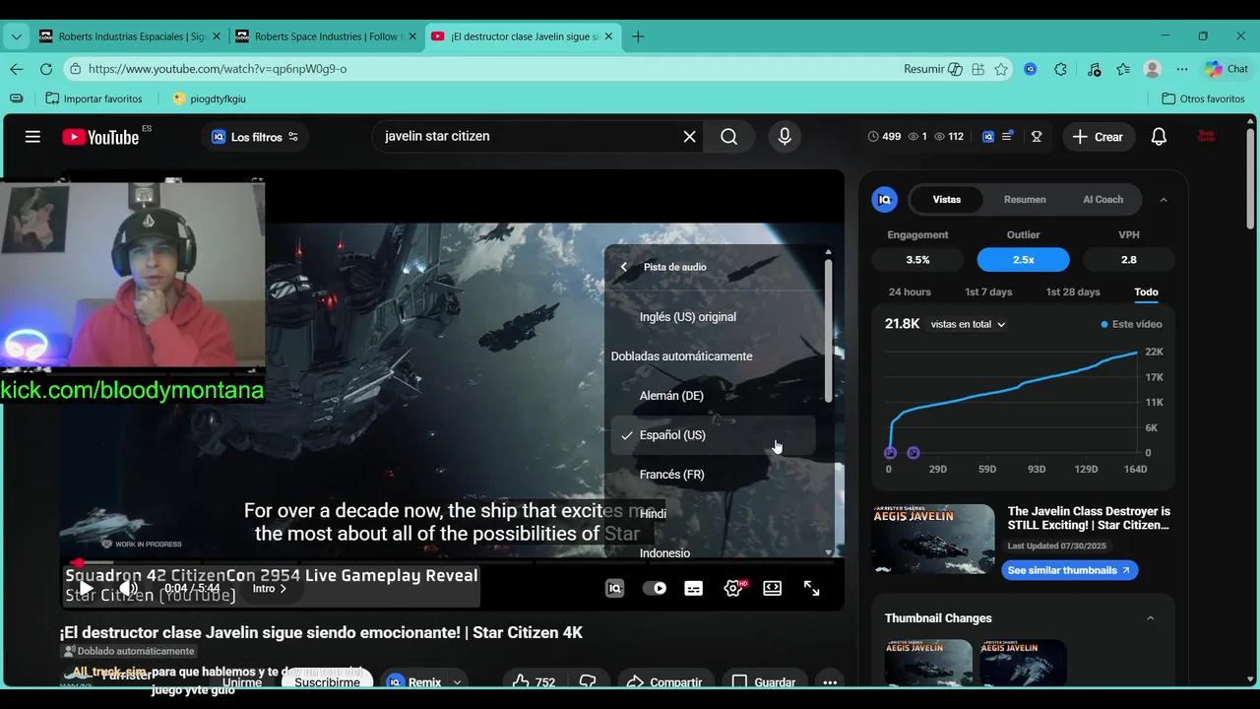Go back in the browser
The height and width of the screenshot is (709, 1260).
tap(16, 69)
